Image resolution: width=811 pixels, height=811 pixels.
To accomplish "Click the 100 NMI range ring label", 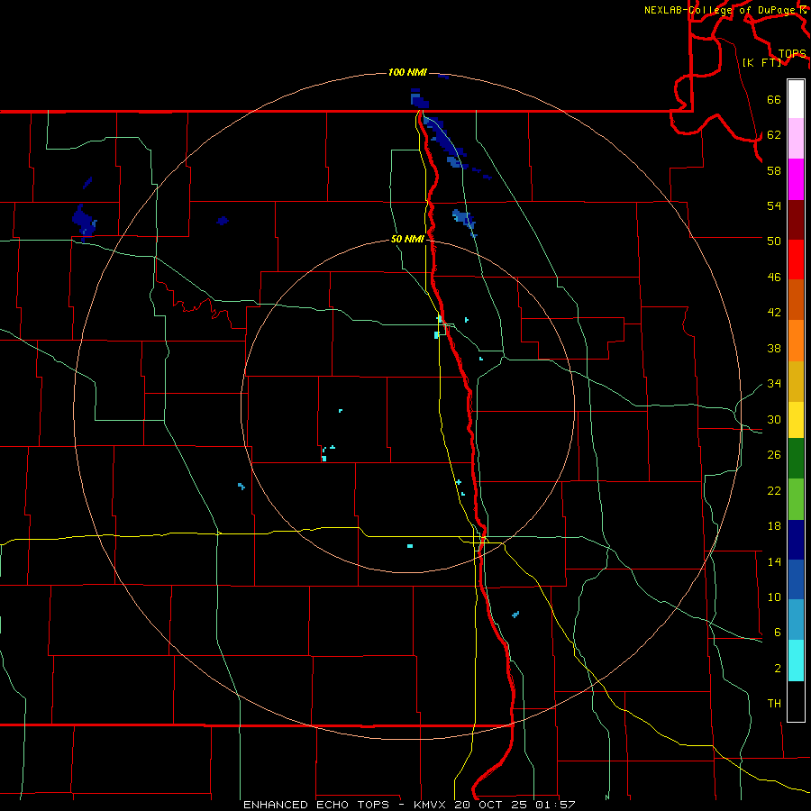I will [x=407, y=72].
